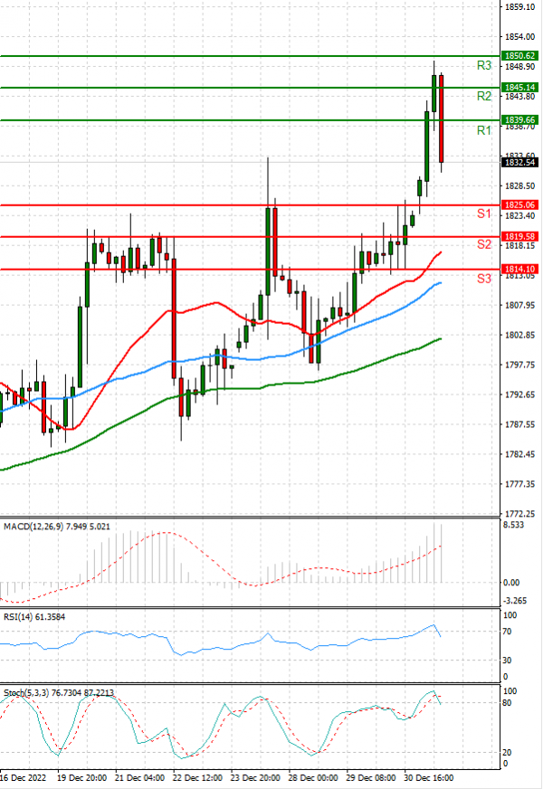543x789 pixels.
Task: Click the S3 support price tag 1814.10
Action: pos(519,270)
